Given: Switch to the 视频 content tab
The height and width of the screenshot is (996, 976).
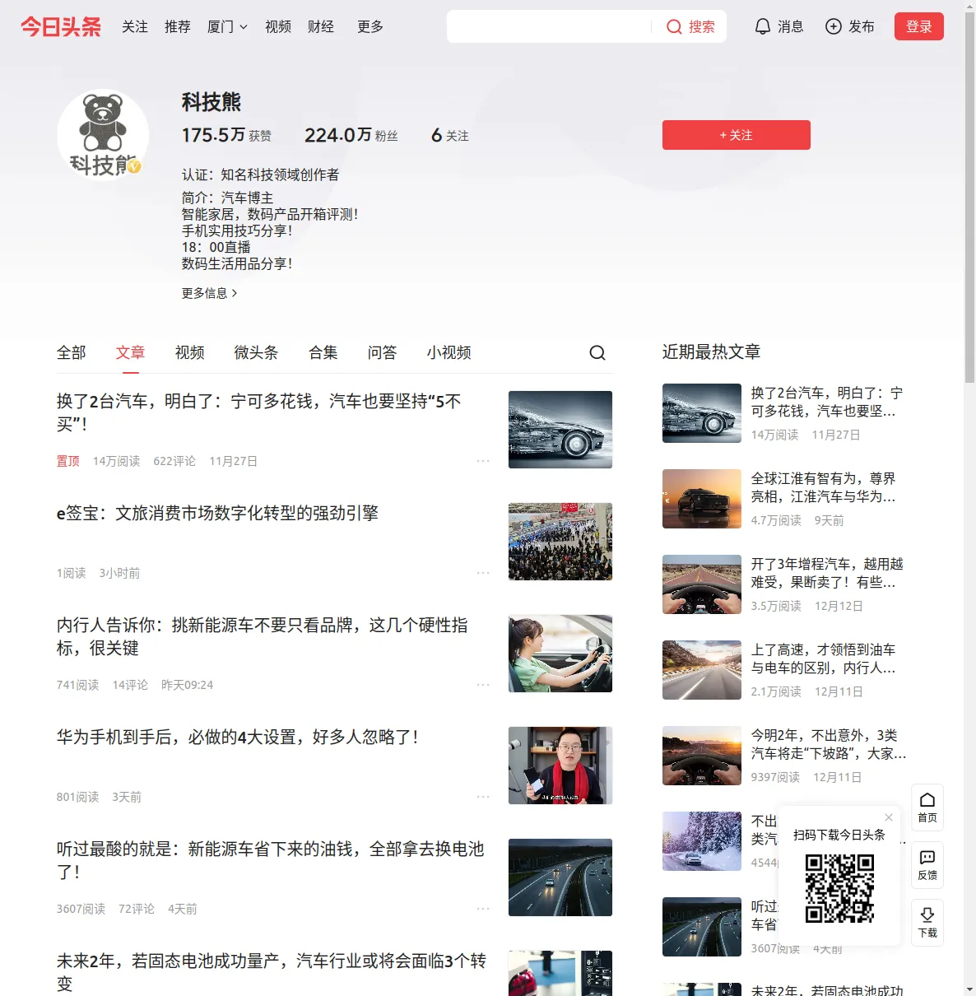Looking at the screenshot, I should tap(190, 353).
